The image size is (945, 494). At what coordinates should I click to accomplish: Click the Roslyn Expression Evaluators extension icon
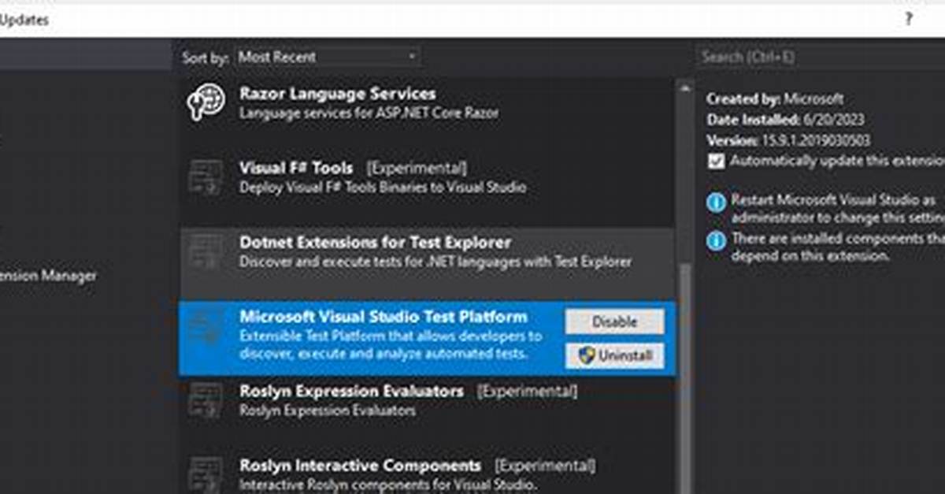(206, 400)
